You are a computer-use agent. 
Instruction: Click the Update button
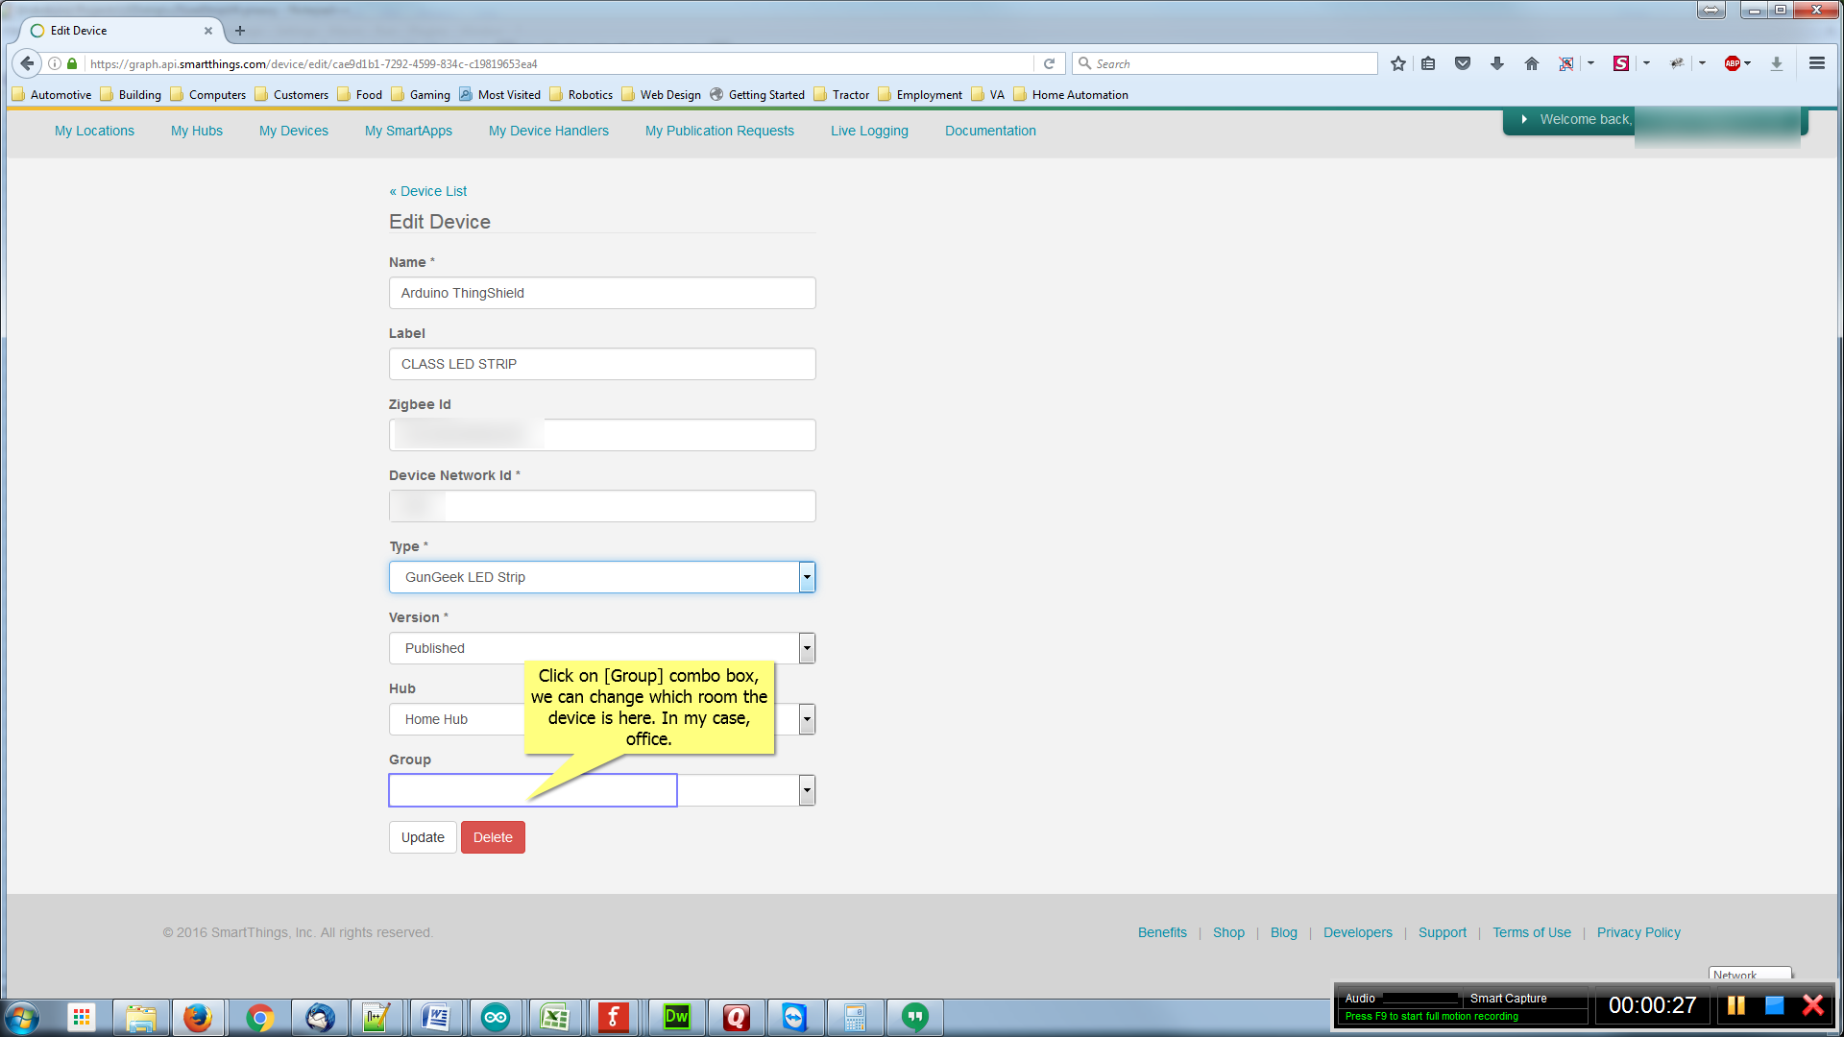click(x=423, y=837)
